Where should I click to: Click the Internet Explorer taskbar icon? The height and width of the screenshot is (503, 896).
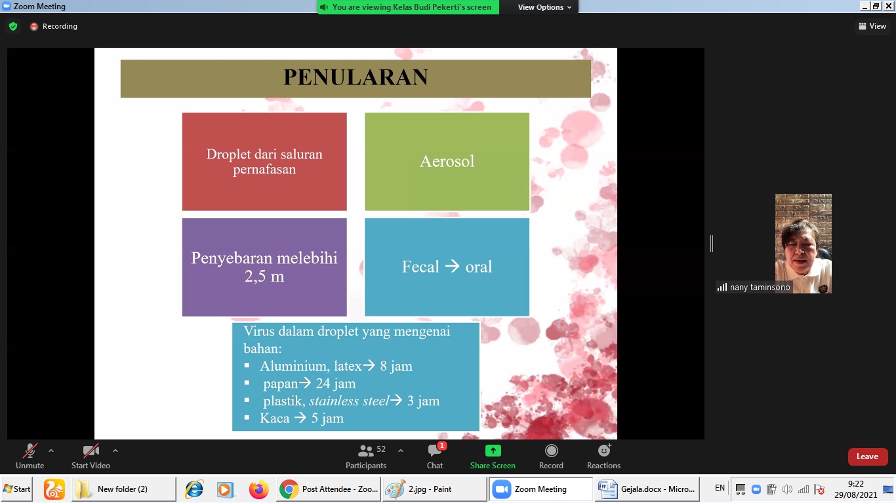tap(194, 489)
